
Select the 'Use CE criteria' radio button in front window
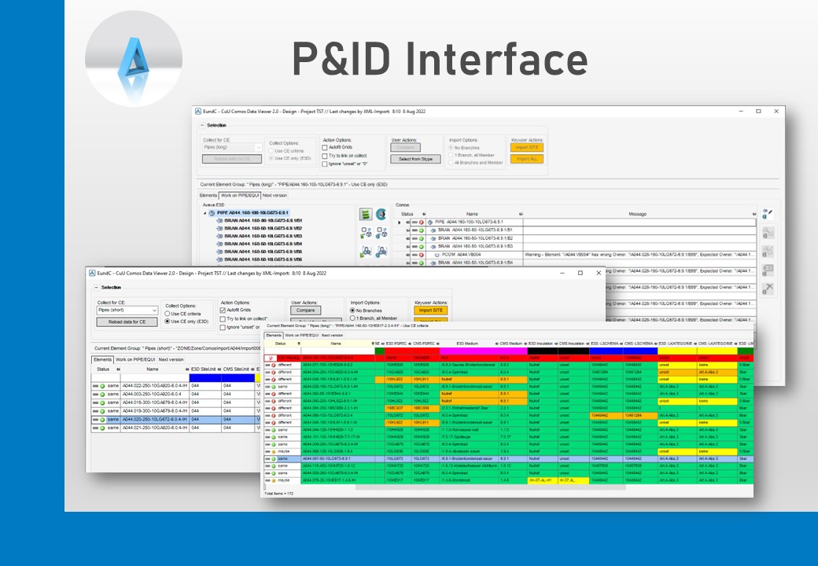(168, 314)
